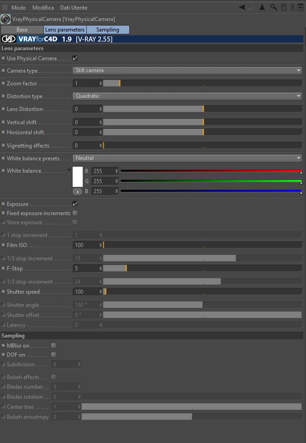
Task: Click the greyed Bokeh effects checkbox
Action: [54, 377]
